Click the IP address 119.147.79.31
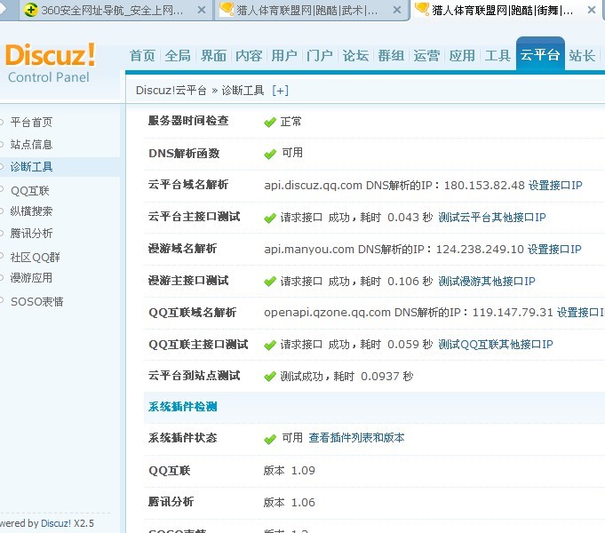This screenshot has height=533, width=605. coord(513,312)
